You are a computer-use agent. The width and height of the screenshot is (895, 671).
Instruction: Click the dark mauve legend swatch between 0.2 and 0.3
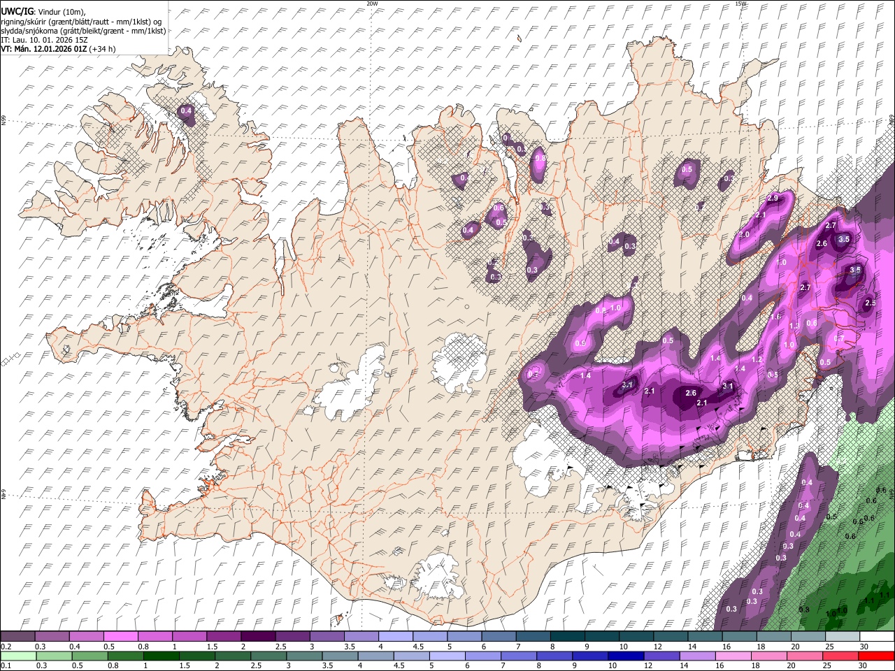pyautogui.click(x=17, y=637)
